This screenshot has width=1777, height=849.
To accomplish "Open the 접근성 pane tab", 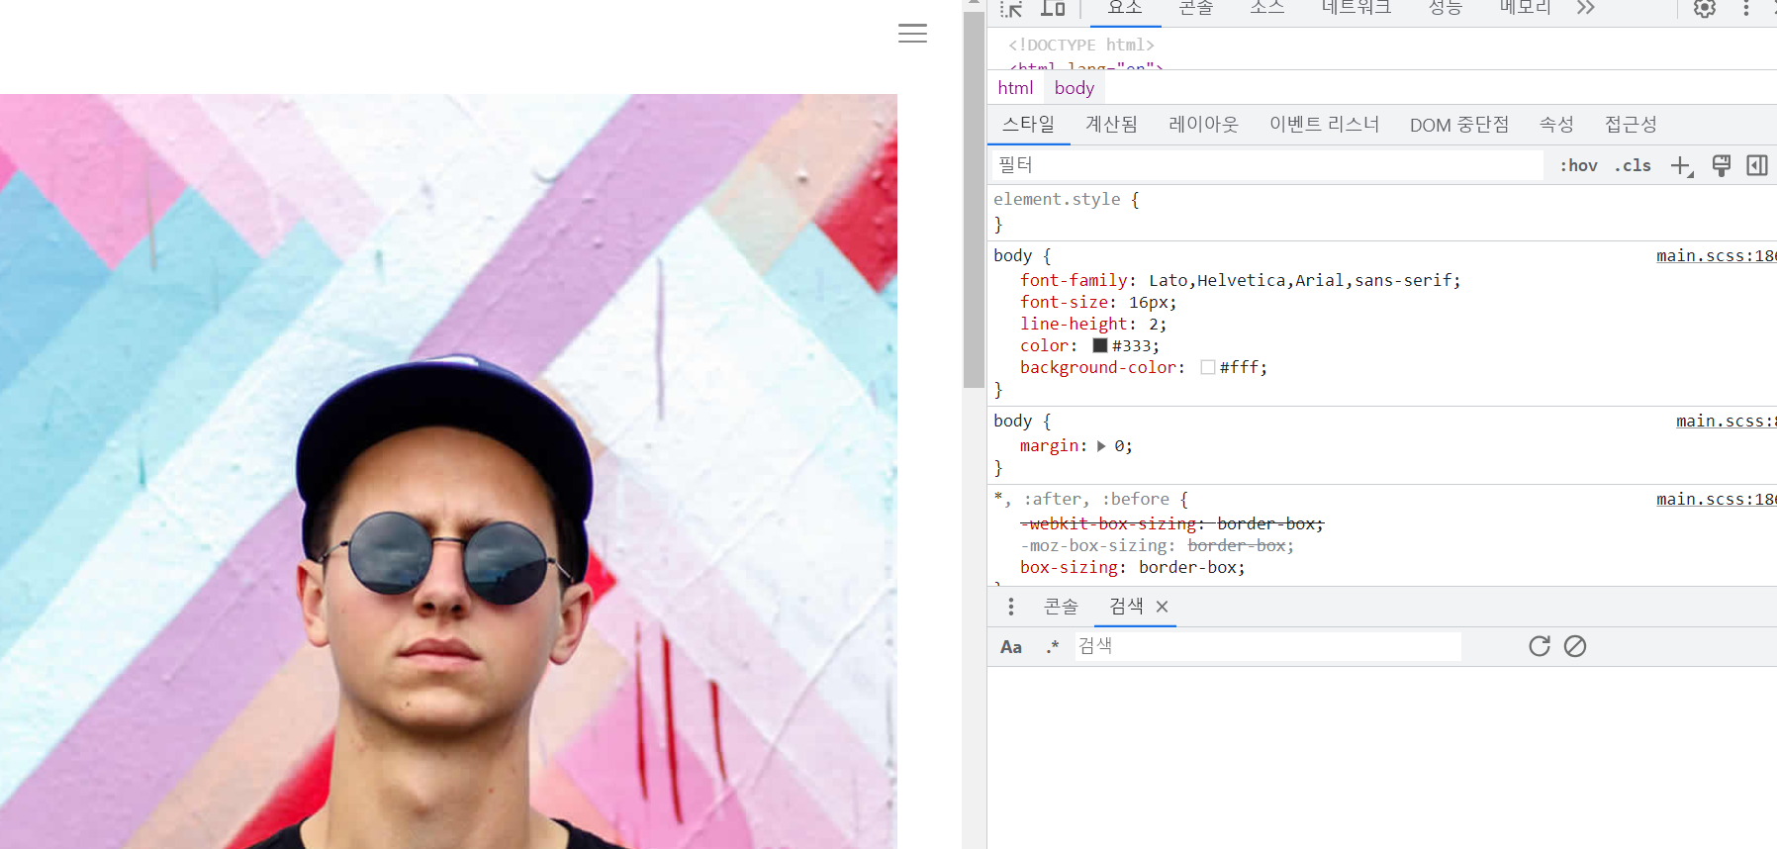I will (1632, 125).
